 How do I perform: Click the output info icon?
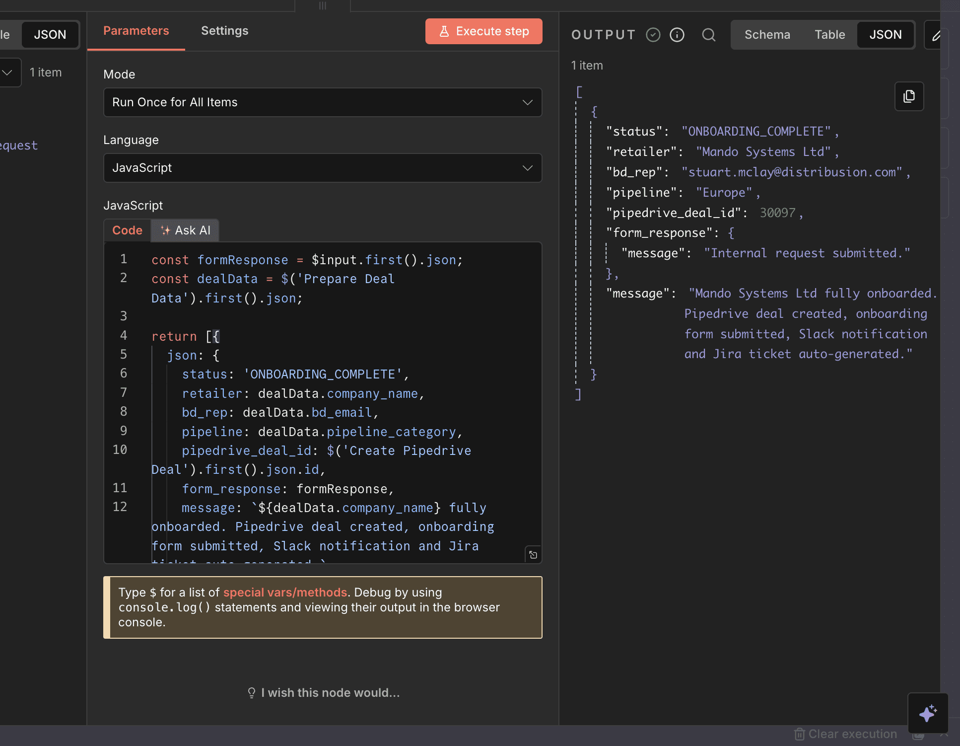click(x=677, y=35)
